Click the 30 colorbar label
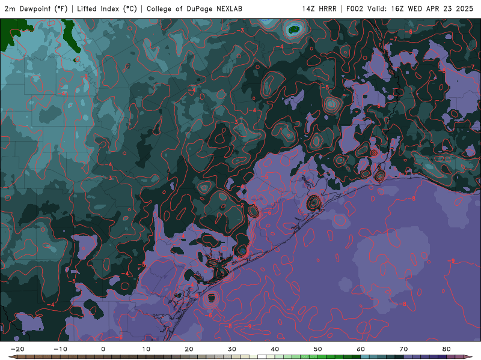 [x=232, y=349]
